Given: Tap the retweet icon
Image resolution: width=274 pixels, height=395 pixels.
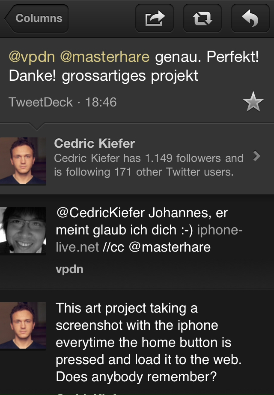Looking at the screenshot, I should [202, 18].
